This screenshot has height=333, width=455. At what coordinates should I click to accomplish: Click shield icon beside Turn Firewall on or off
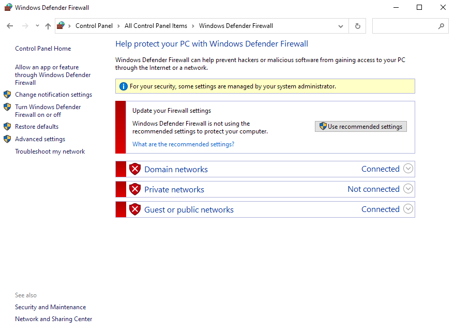pos(7,107)
